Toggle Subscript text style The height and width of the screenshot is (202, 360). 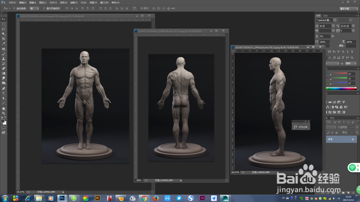pos(343,52)
